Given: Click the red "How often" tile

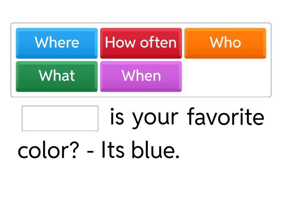Looking at the screenshot, I should pos(141,43).
